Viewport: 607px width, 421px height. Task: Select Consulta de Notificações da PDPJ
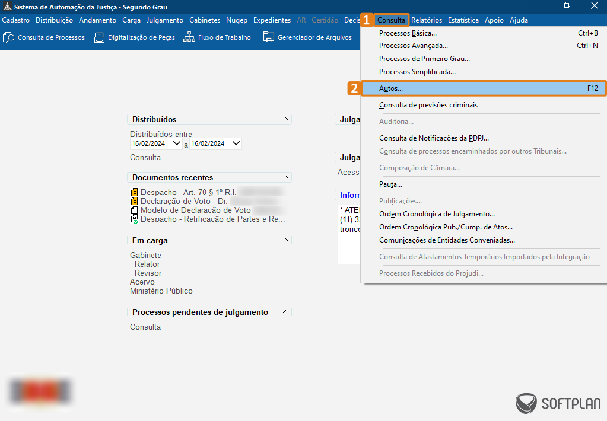(484, 138)
